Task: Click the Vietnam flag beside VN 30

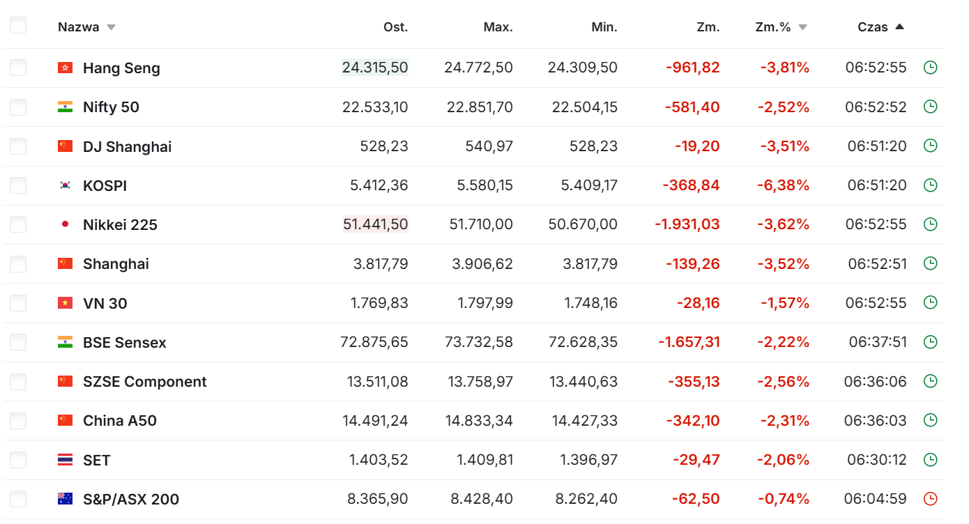Action: [65, 303]
